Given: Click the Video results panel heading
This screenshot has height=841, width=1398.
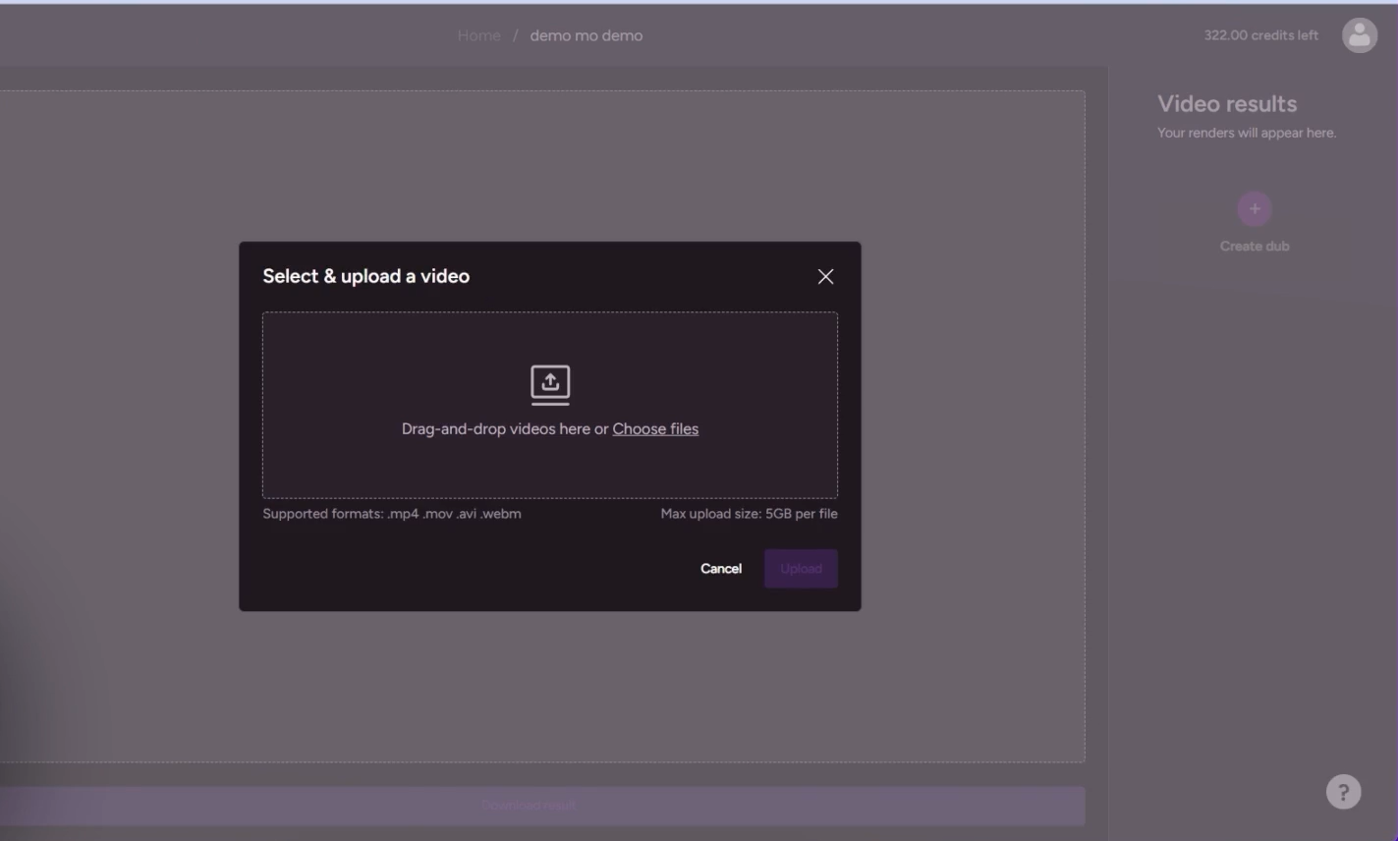Looking at the screenshot, I should (x=1226, y=103).
